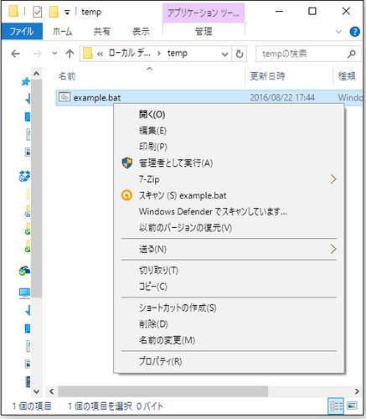Choose 削除(D) to delete file
Screen dimensions: 366x419
pyautogui.click(x=229, y=323)
